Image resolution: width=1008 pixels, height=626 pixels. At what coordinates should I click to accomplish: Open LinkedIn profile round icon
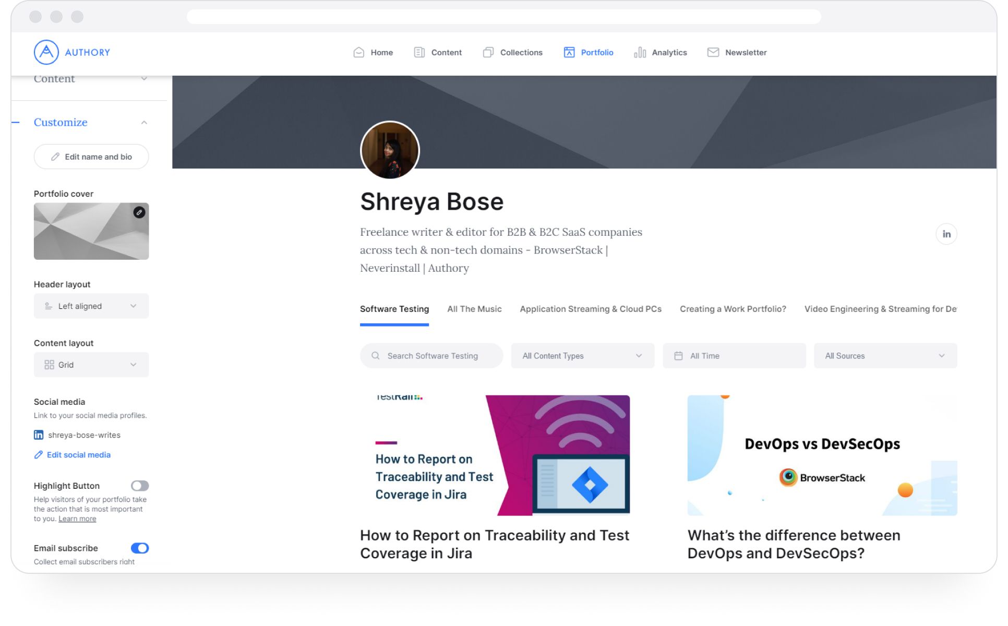tap(946, 234)
